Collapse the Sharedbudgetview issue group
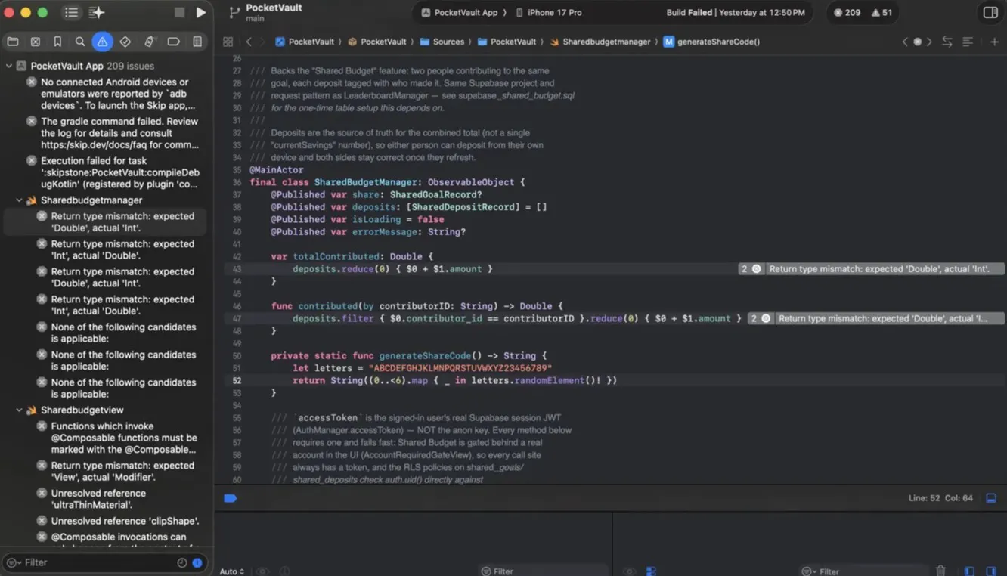1007x576 pixels. point(19,410)
